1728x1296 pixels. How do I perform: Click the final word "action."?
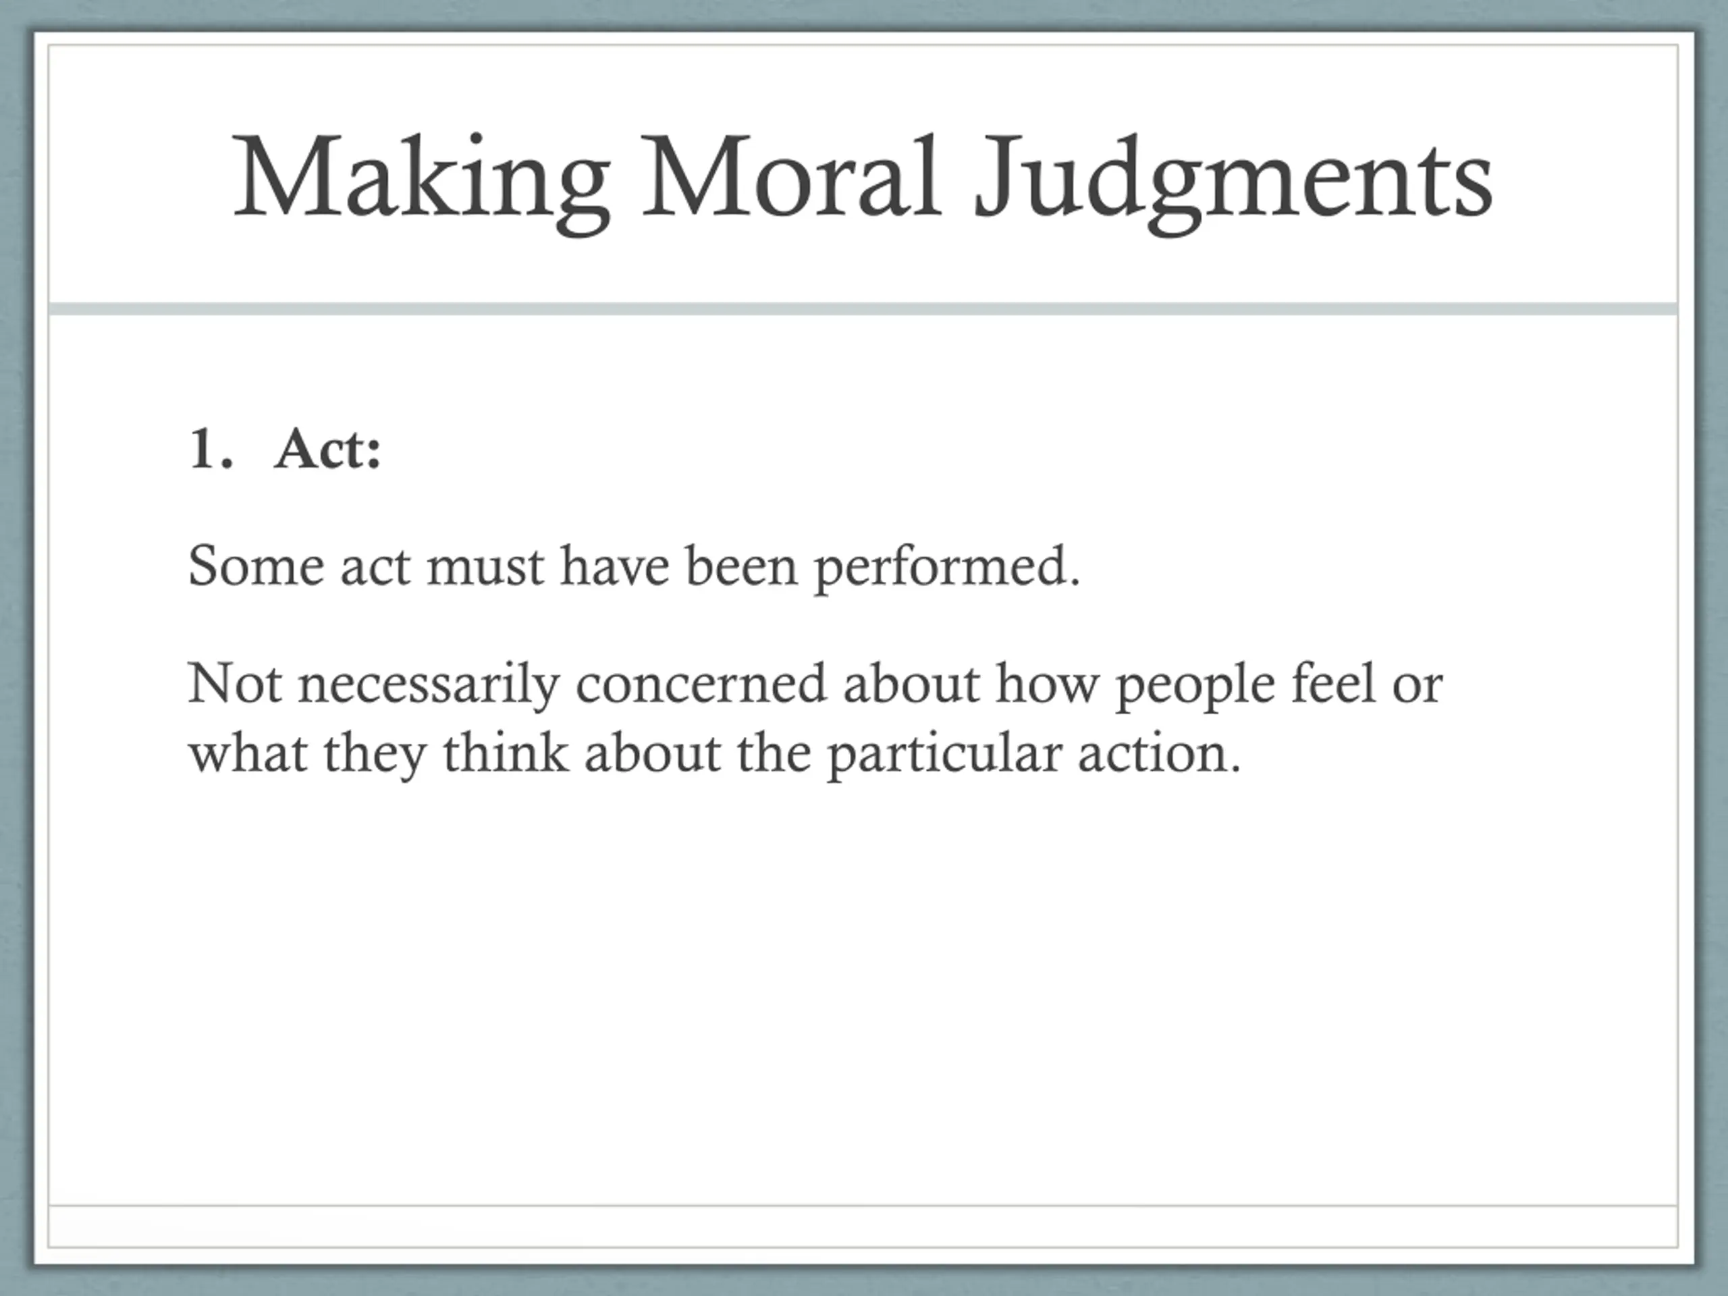click(x=1159, y=754)
